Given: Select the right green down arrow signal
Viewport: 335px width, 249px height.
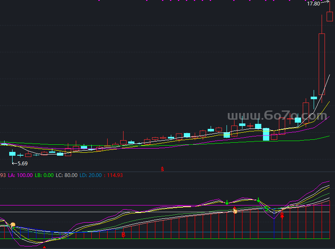Looking at the screenshot, I should coord(258,200).
